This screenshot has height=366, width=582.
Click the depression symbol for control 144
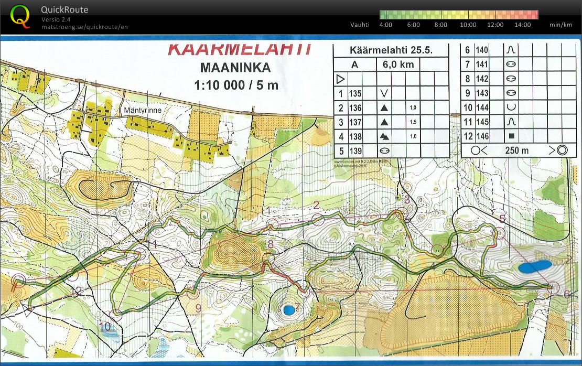coord(511,107)
